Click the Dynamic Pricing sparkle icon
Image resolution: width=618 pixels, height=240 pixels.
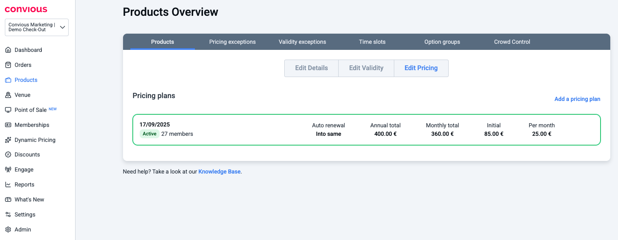8,140
